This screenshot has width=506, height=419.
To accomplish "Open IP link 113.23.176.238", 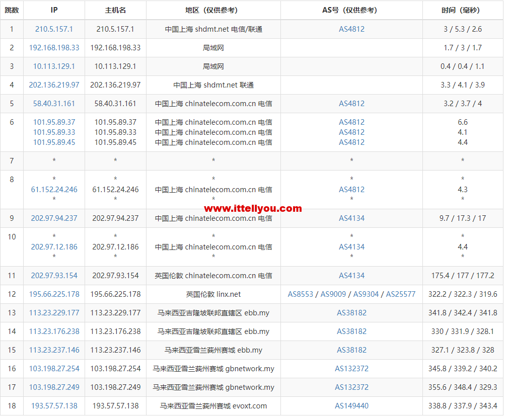I will tap(54, 331).
